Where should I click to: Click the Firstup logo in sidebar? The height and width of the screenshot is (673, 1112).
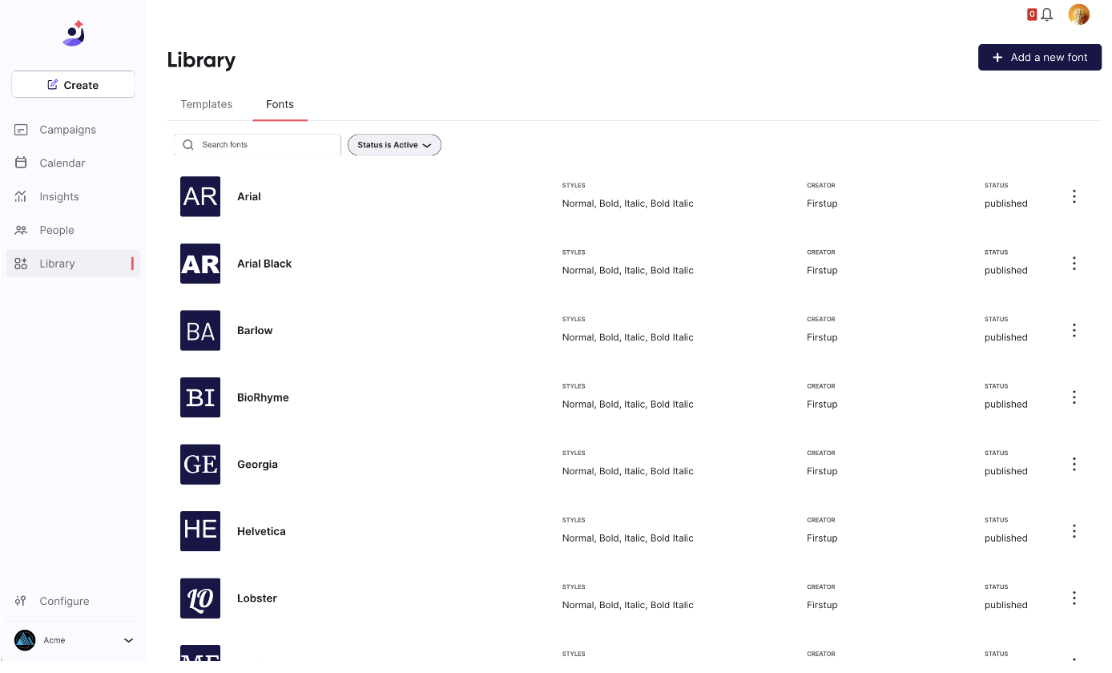point(73,33)
